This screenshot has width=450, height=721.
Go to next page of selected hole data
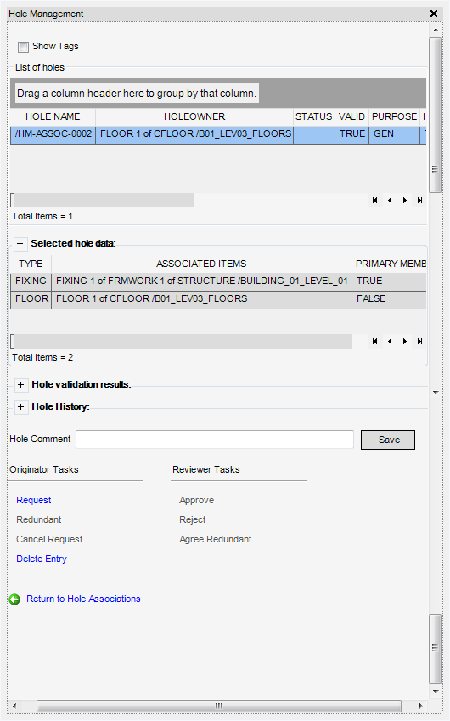404,341
